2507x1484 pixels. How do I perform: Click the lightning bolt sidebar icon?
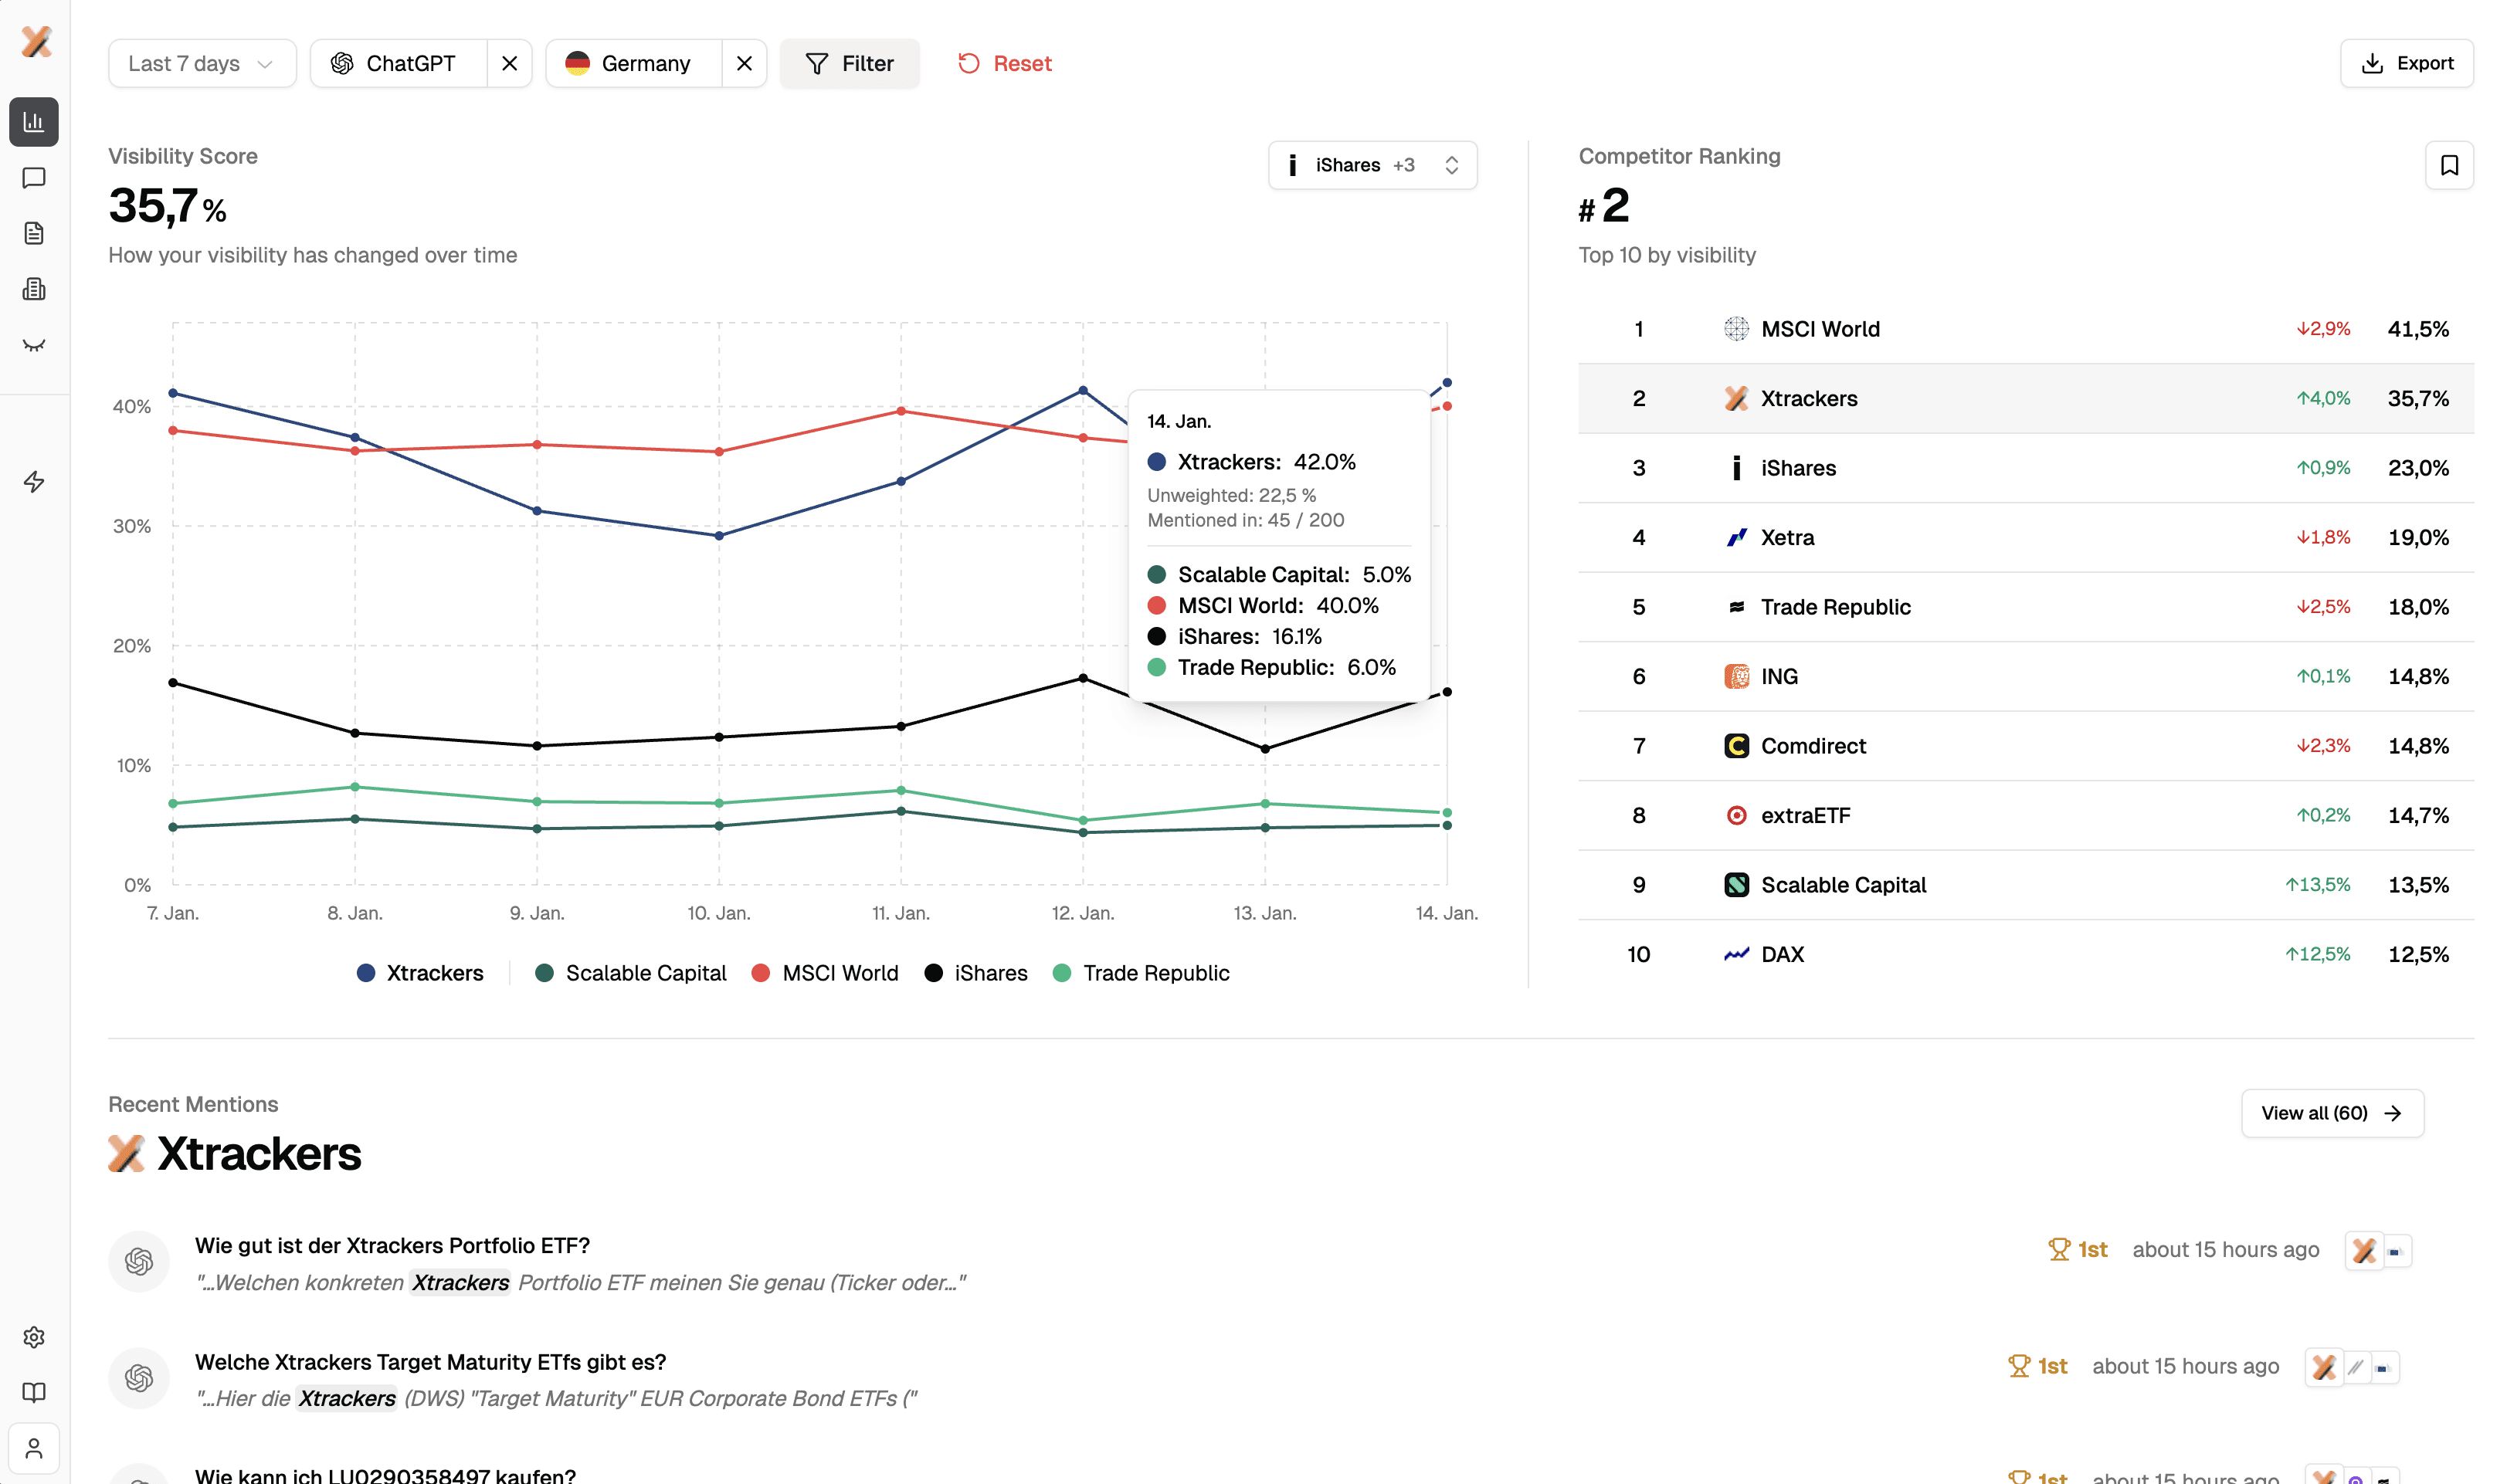tap(34, 482)
